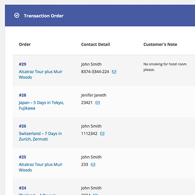
Task: Click the envelope icon in order #24's row
Action: click(x=95, y=194)
